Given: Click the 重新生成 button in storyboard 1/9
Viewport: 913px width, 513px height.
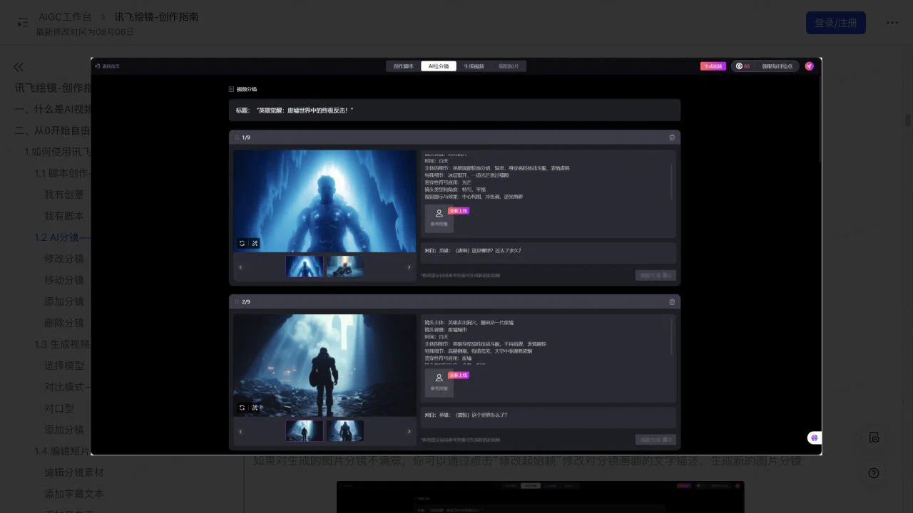Looking at the screenshot, I should click(656, 275).
